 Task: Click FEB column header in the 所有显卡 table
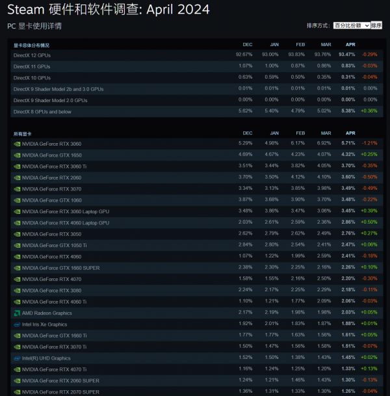coord(300,133)
